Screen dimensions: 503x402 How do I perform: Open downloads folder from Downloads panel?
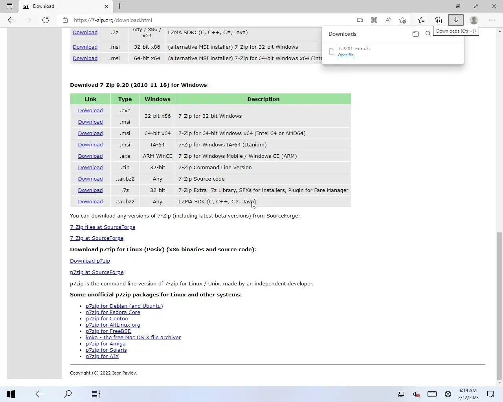point(416,34)
